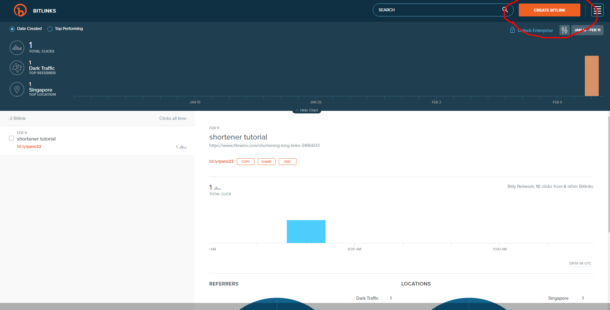This screenshot has width=610, height=310.
Task: Open bit.ly/pano22 link in list row
Action: tap(29, 147)
